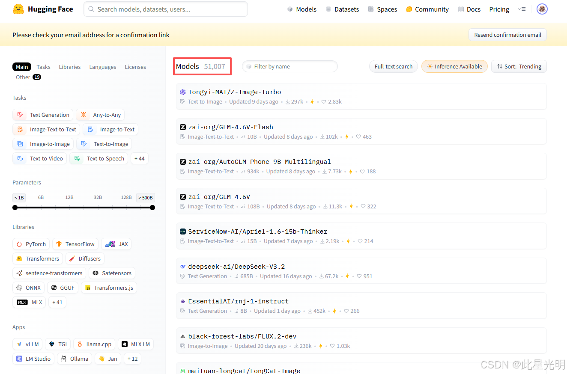Filter by MLX library
This screenshot has height=374, width=567.
click(29, 302)
